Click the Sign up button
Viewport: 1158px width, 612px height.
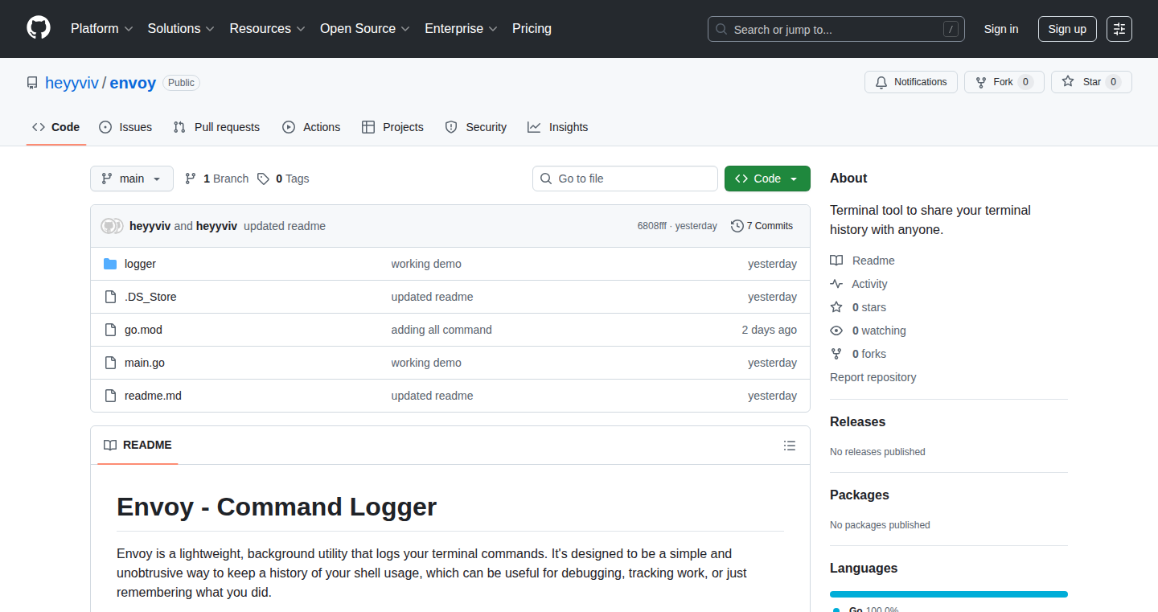1067,29
